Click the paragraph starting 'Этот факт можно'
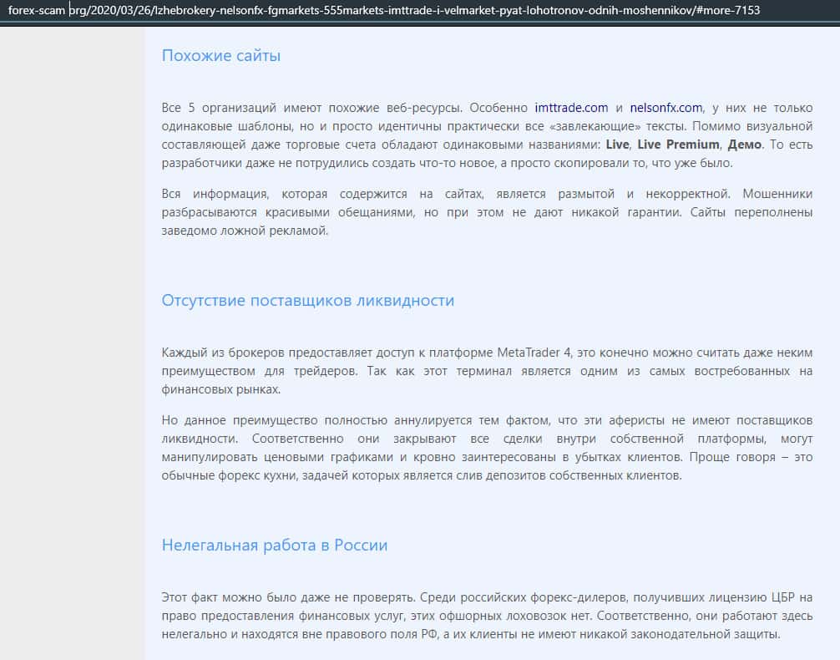Image resolution: width=840 pixels, height=660 pixels. pyautogui.click(x=487, y=616)
